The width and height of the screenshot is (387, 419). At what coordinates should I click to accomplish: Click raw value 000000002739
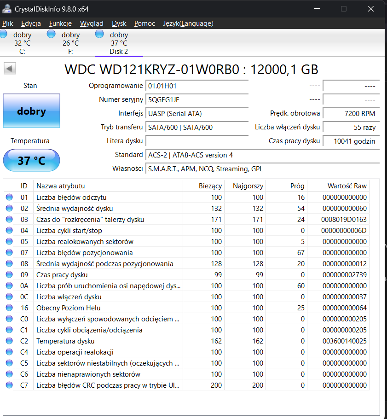tap(345, 274)
